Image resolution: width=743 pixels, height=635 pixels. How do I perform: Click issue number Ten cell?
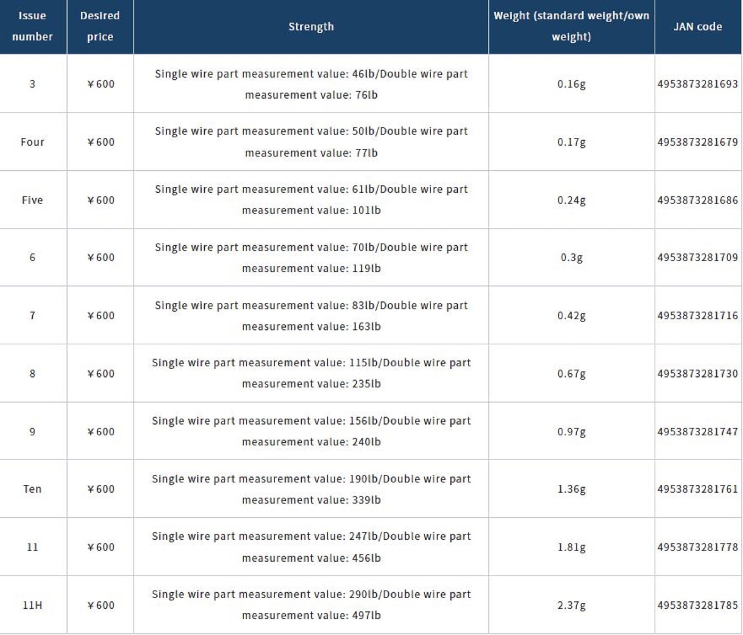32,489
